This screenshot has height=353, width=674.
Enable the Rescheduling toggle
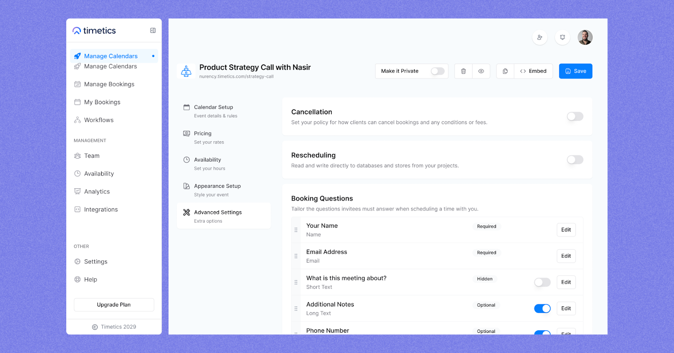pyautogui.click(x=575, y=160)
